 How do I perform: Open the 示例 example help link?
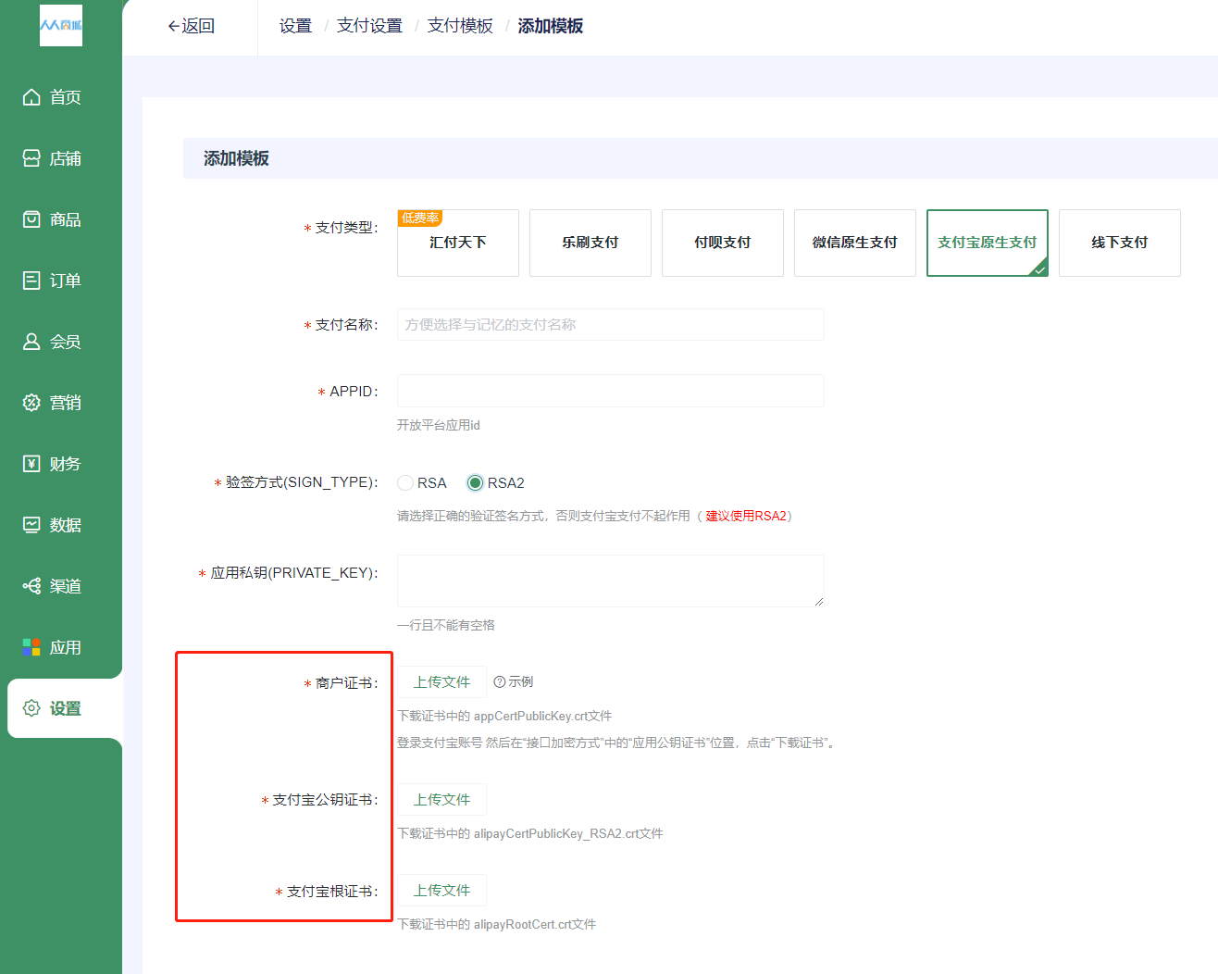coord(514,682)
